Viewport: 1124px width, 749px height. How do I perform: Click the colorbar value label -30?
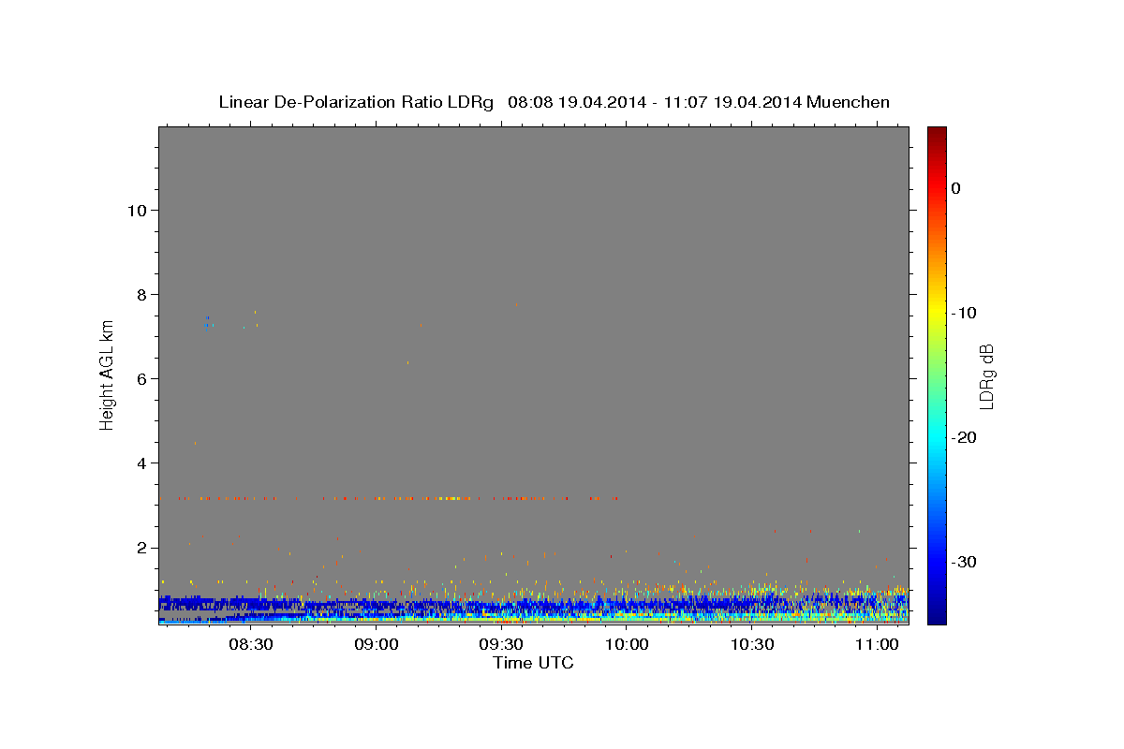click(964, 562)
